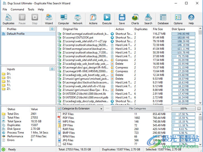Click the add button in Profiles header
The height and width of the screenshot is (152, 203).
tap(52, 29)
